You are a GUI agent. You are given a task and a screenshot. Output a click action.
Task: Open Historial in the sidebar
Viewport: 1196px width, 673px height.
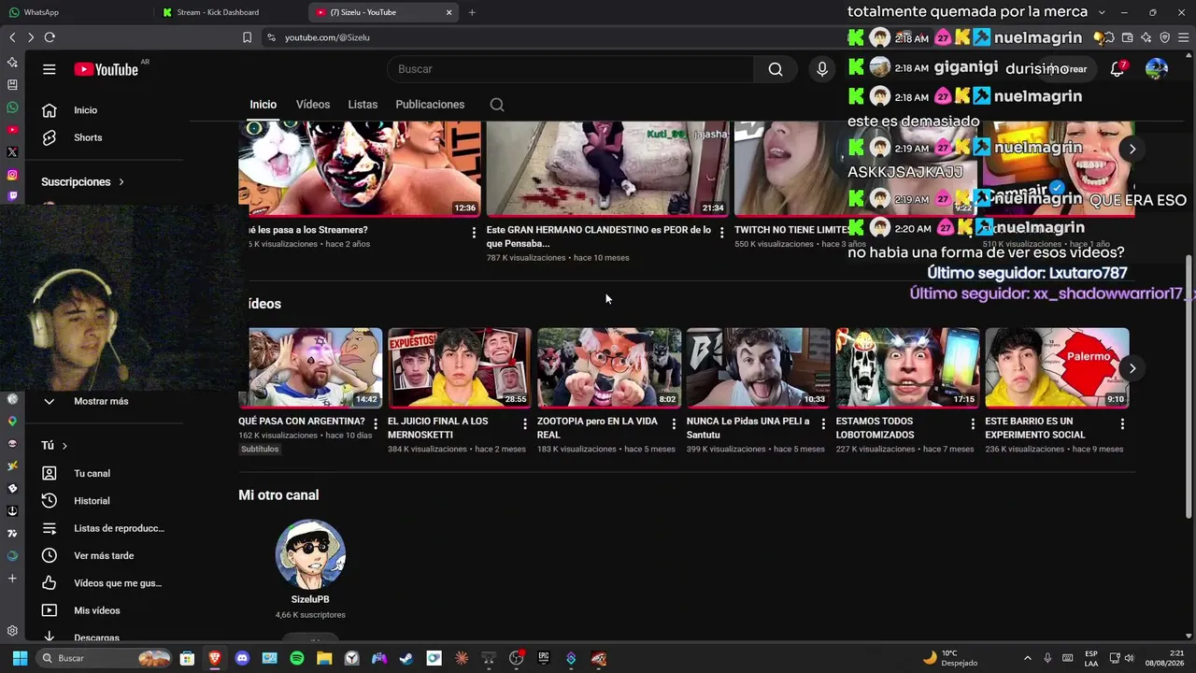tap(92, 501)
